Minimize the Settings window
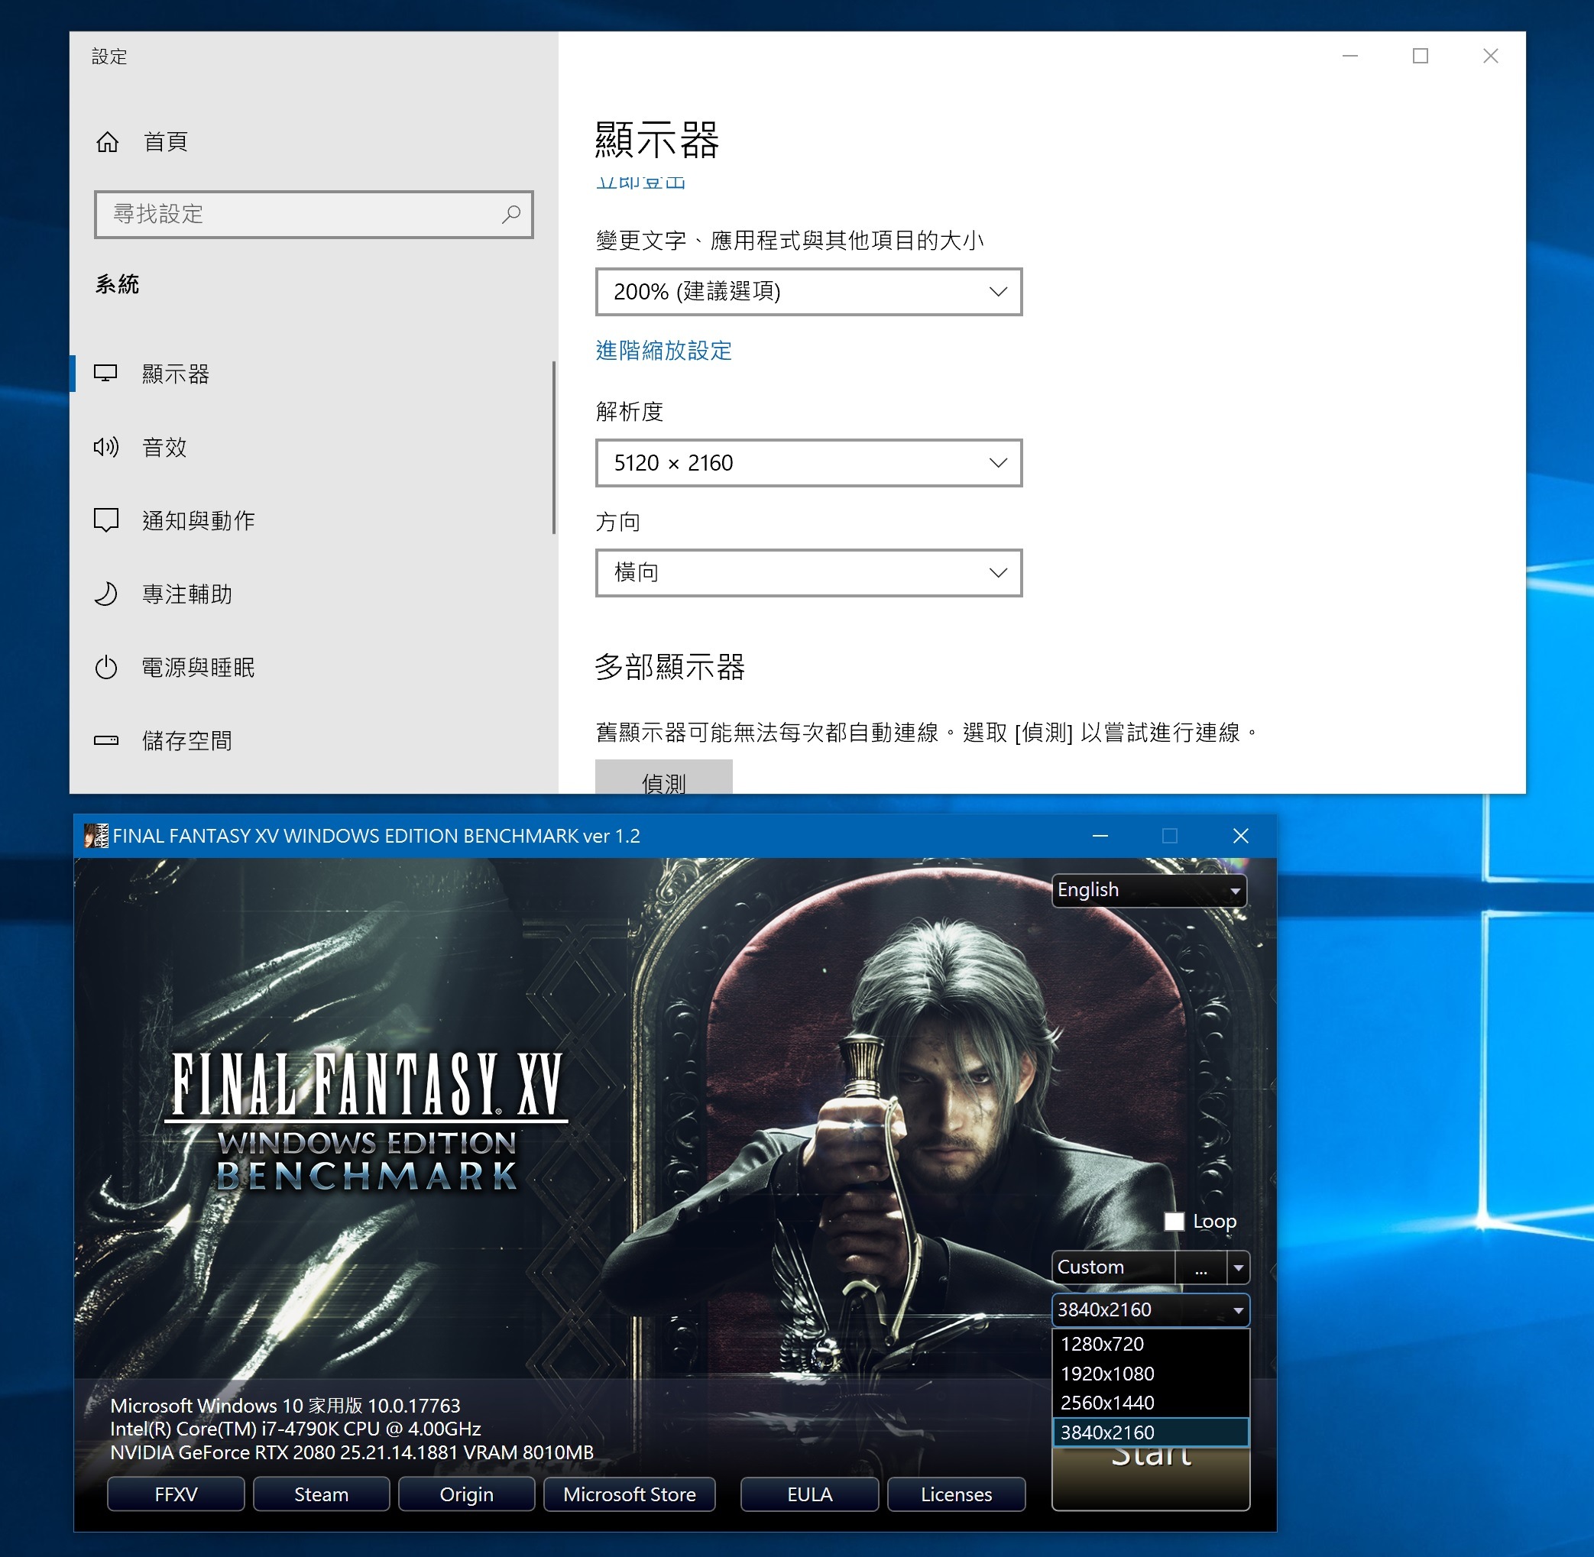1594x1557 pixels. 1350,56
